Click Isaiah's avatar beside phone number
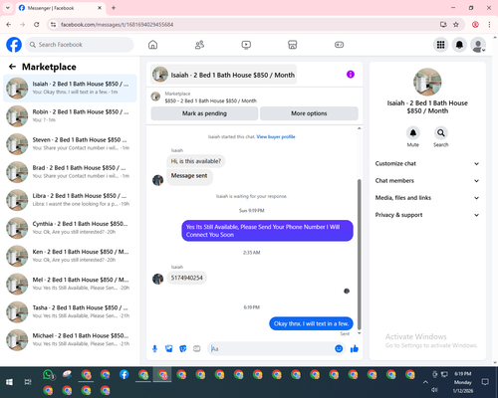The image size is (498, 398). 157,279
